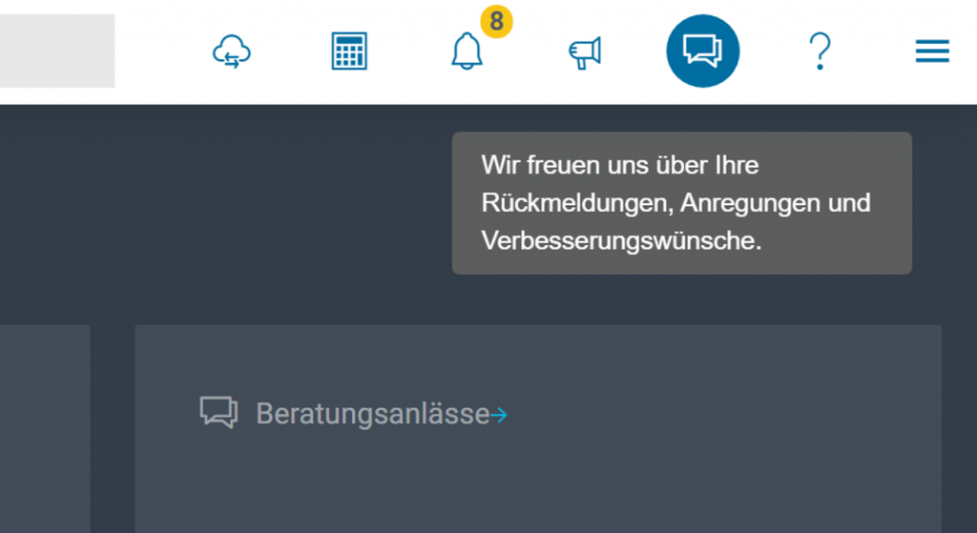Open the calculator tool icon
The image size is (977, 533).
coord(349,51)
